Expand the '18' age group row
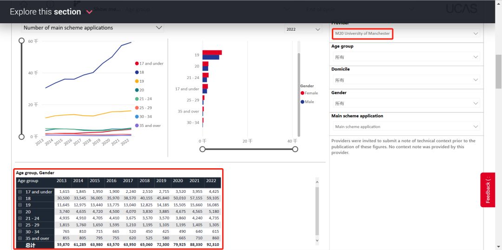 click(x=20, y=198)
